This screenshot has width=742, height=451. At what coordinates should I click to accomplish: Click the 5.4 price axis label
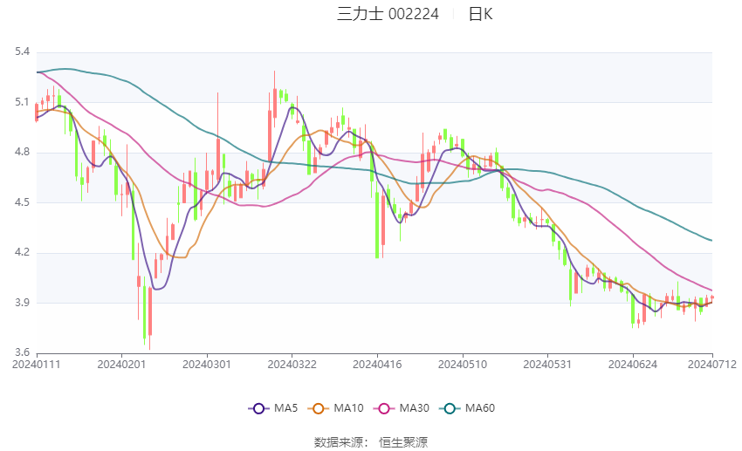(22, 51)
